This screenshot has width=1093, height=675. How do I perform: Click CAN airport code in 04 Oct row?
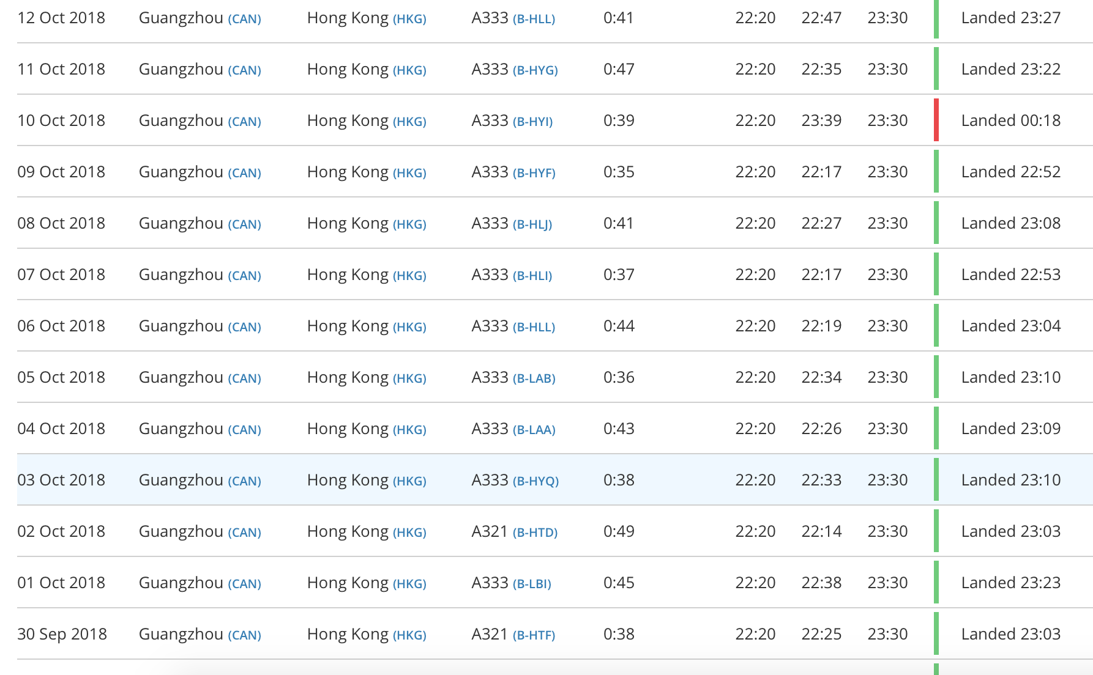click(244, 430)
